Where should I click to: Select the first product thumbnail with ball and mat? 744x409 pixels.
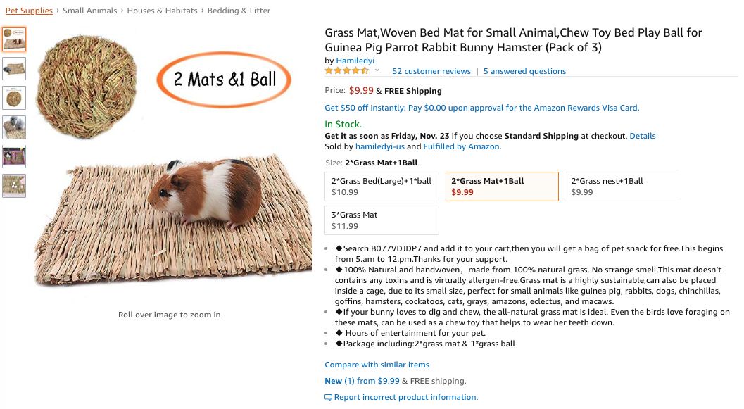click(x=14, y=39)
